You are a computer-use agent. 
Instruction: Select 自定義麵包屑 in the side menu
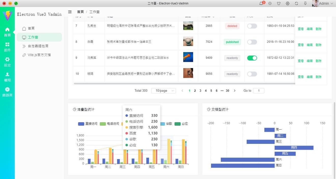coord(38,46)
